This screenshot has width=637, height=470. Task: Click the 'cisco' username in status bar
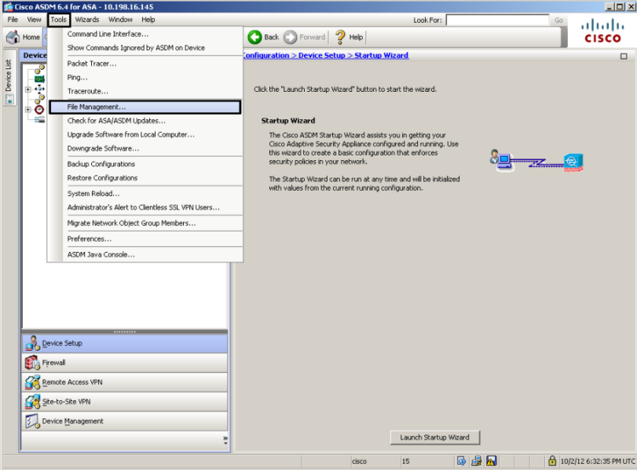tap(359, 461)
